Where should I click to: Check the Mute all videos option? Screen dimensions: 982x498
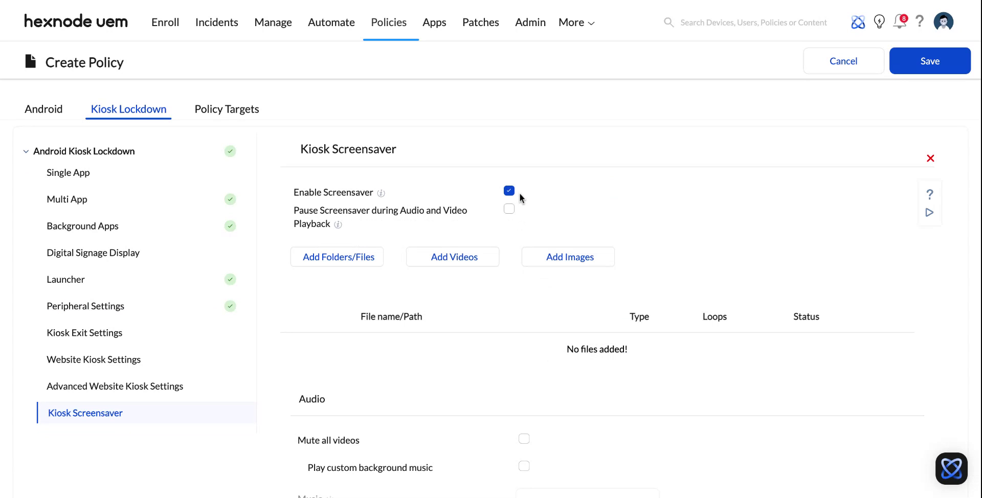coord(524,439)
